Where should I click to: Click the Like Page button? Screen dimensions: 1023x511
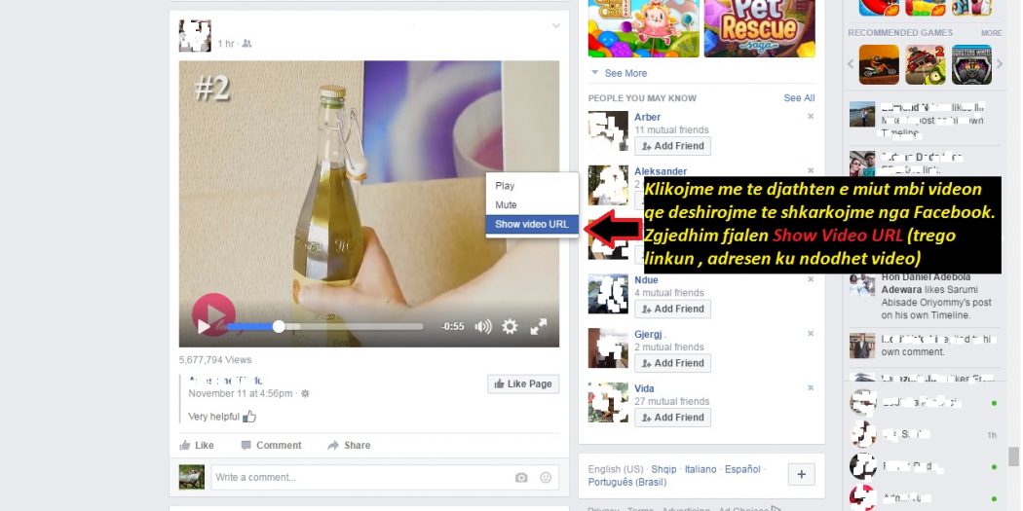pos(523,383)
